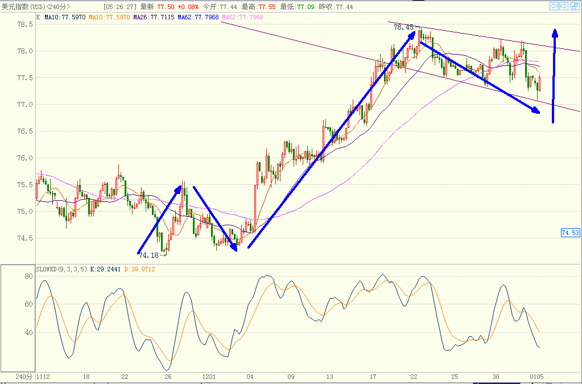Click the 240分 period label at bottom left
The image size is (582, 384).
(x=24, y=377)
